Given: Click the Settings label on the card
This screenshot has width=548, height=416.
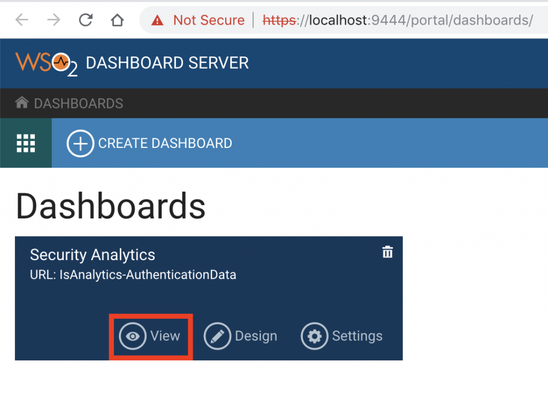Looking at the screenshot, I should [357, 336].
